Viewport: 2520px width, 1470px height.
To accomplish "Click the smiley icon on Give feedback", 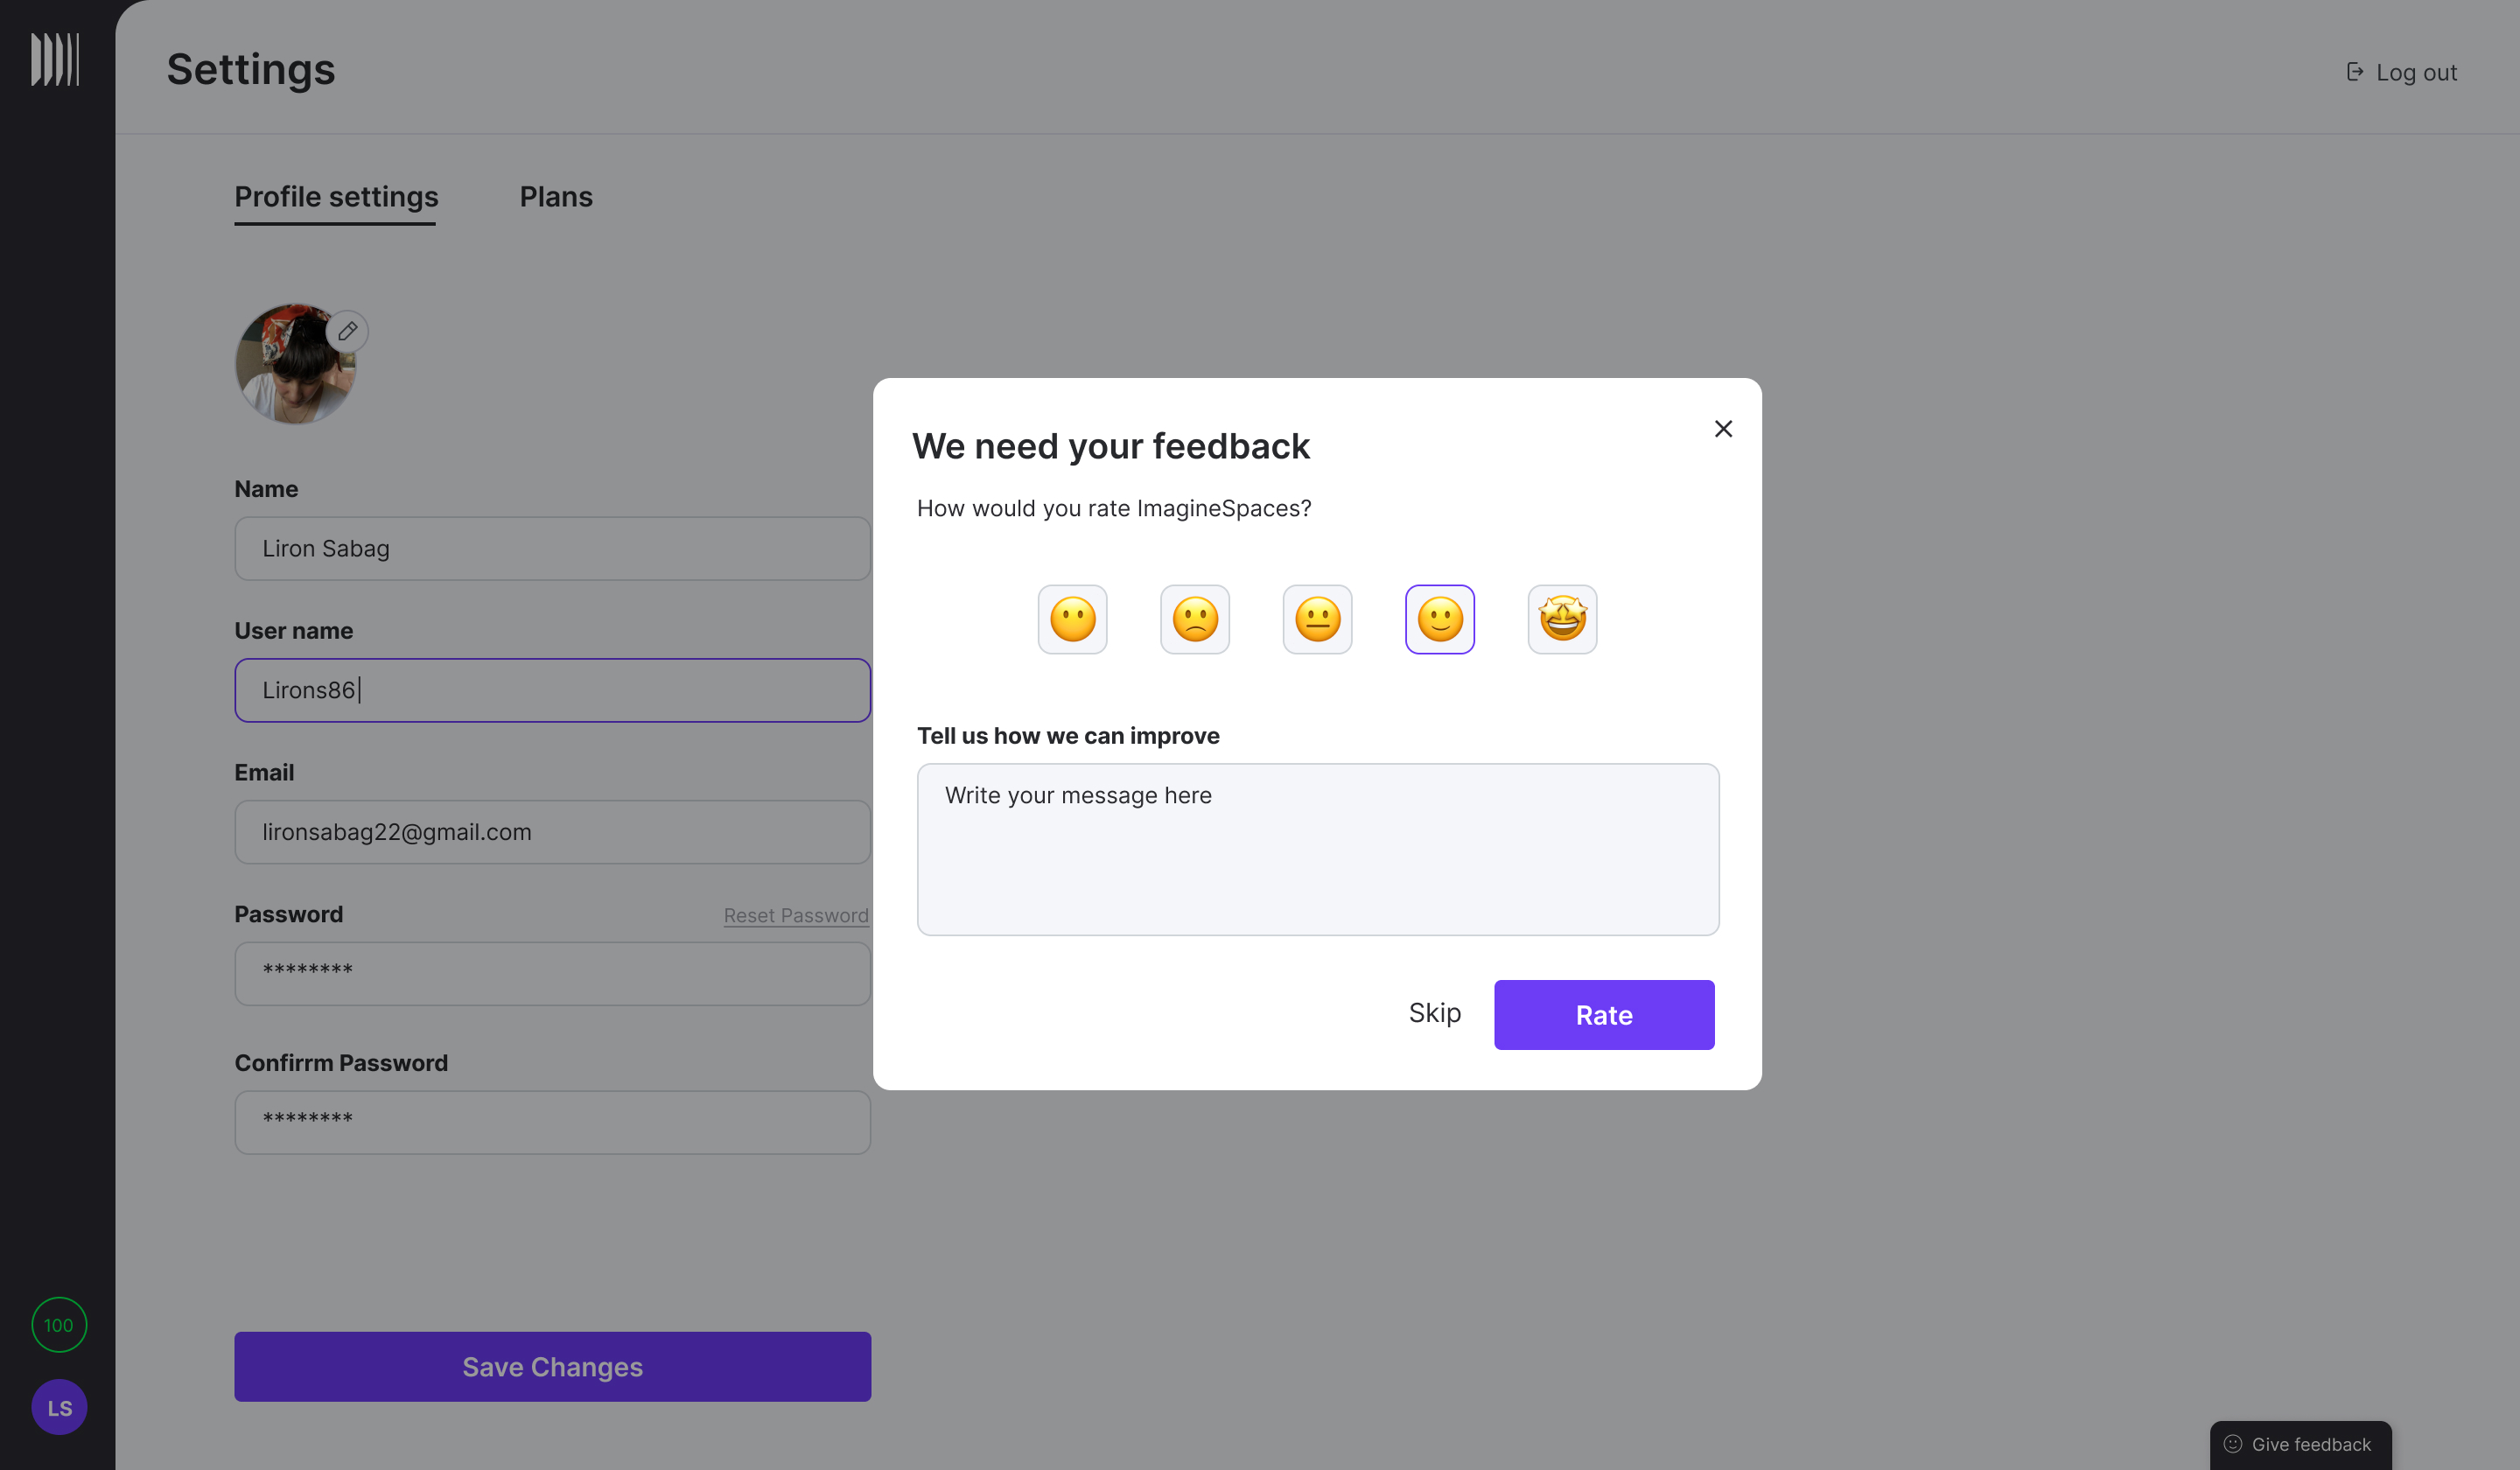I will point(2233,1444).
